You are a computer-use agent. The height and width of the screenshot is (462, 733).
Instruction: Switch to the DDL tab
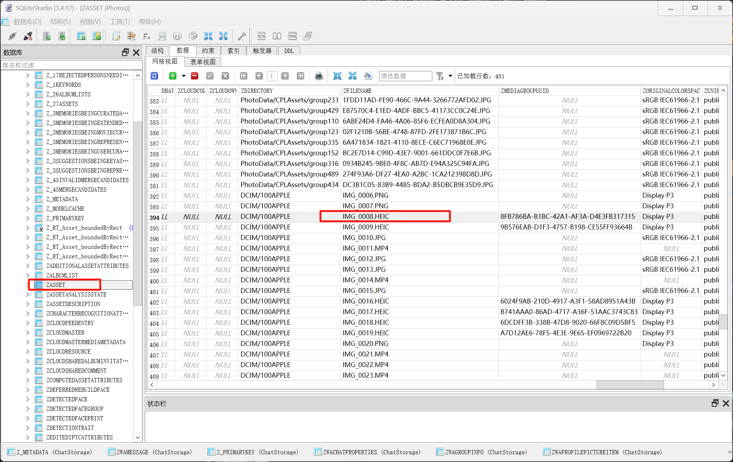tap(289, 51)
